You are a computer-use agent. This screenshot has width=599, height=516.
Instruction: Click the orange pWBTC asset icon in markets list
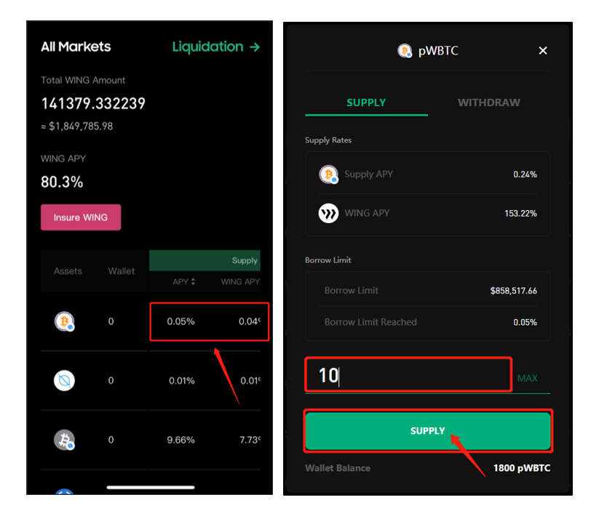(66, 321)
